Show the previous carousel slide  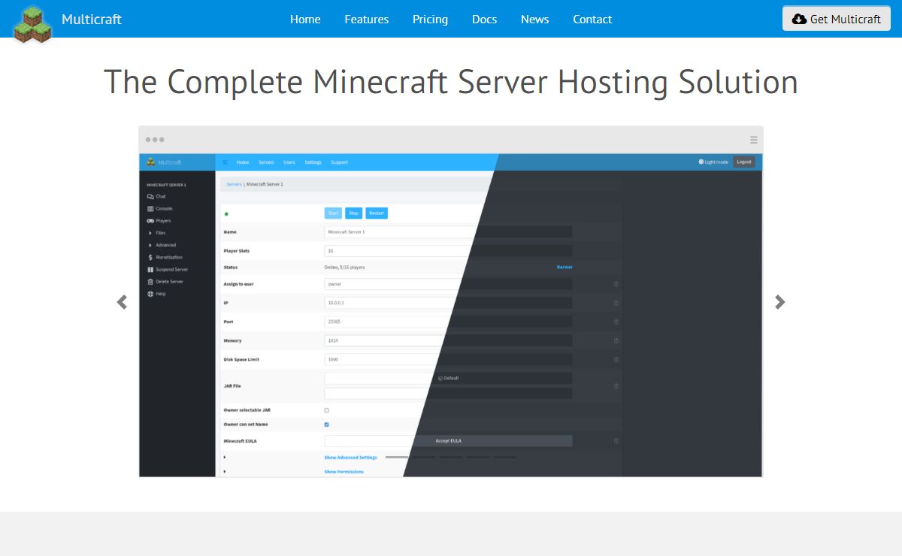pyautogui.click(x=122, y=302)
